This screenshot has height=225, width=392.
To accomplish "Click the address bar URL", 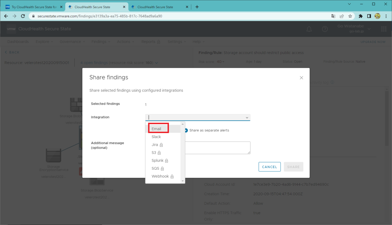I will click(x=100, y=16).
